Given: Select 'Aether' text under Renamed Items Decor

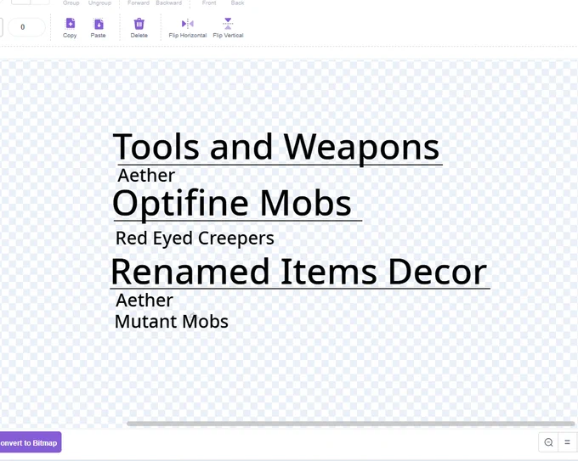Looking at the screenshot, I should pyautogui.click(x=144, y=300).
